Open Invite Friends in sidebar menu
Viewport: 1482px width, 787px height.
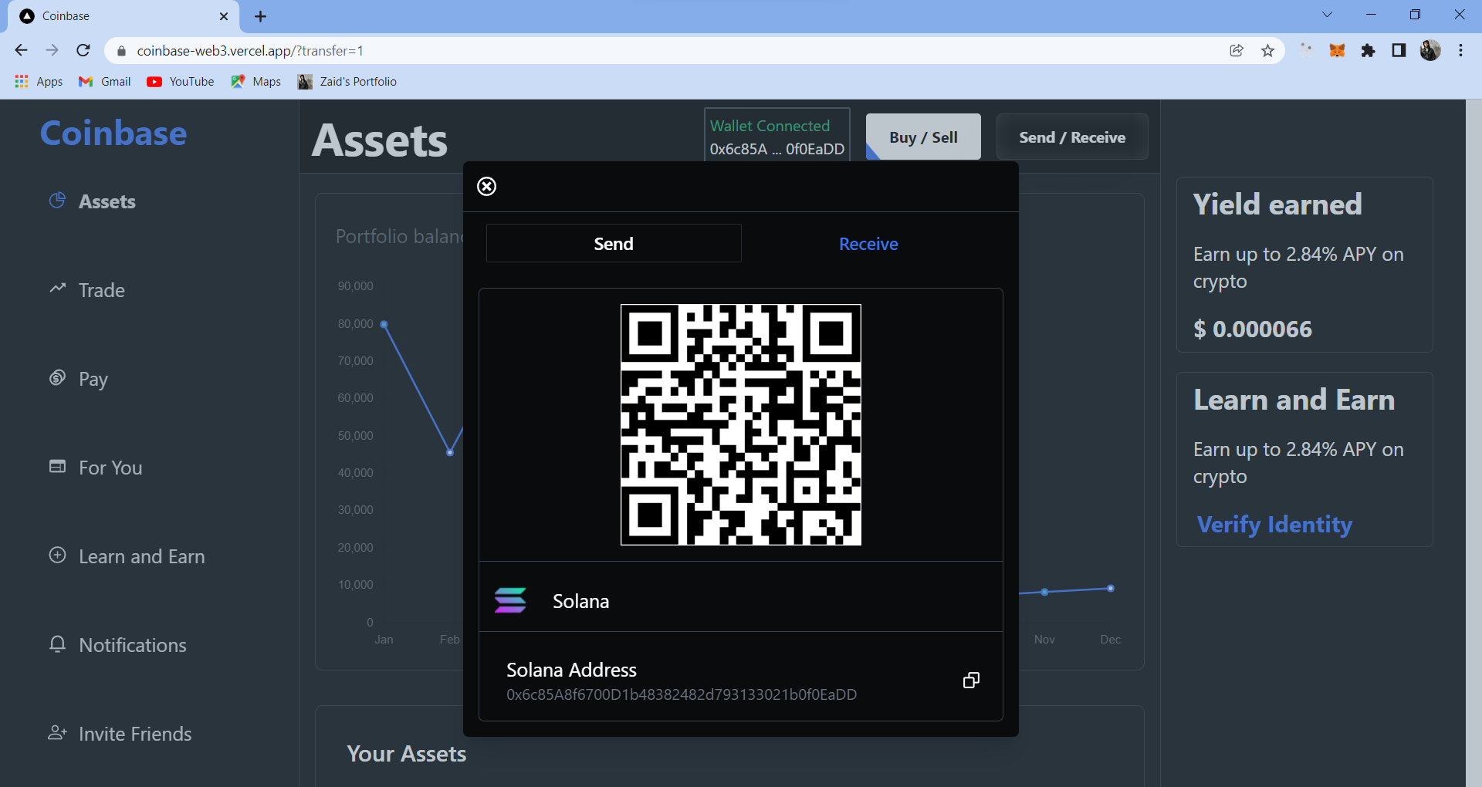click(x=135, y=734)
